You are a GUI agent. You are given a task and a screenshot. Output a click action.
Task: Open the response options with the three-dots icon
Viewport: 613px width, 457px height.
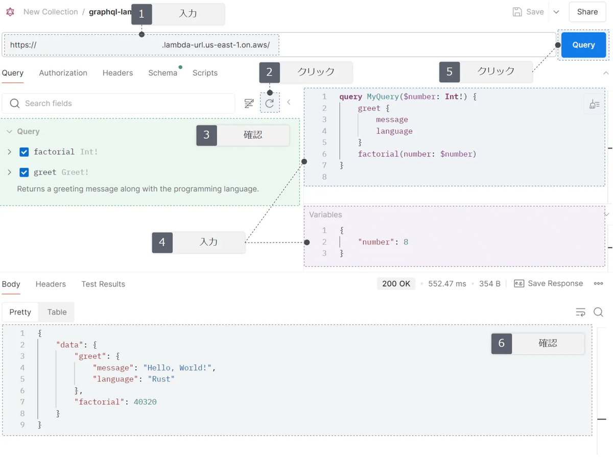click(598, 283)
